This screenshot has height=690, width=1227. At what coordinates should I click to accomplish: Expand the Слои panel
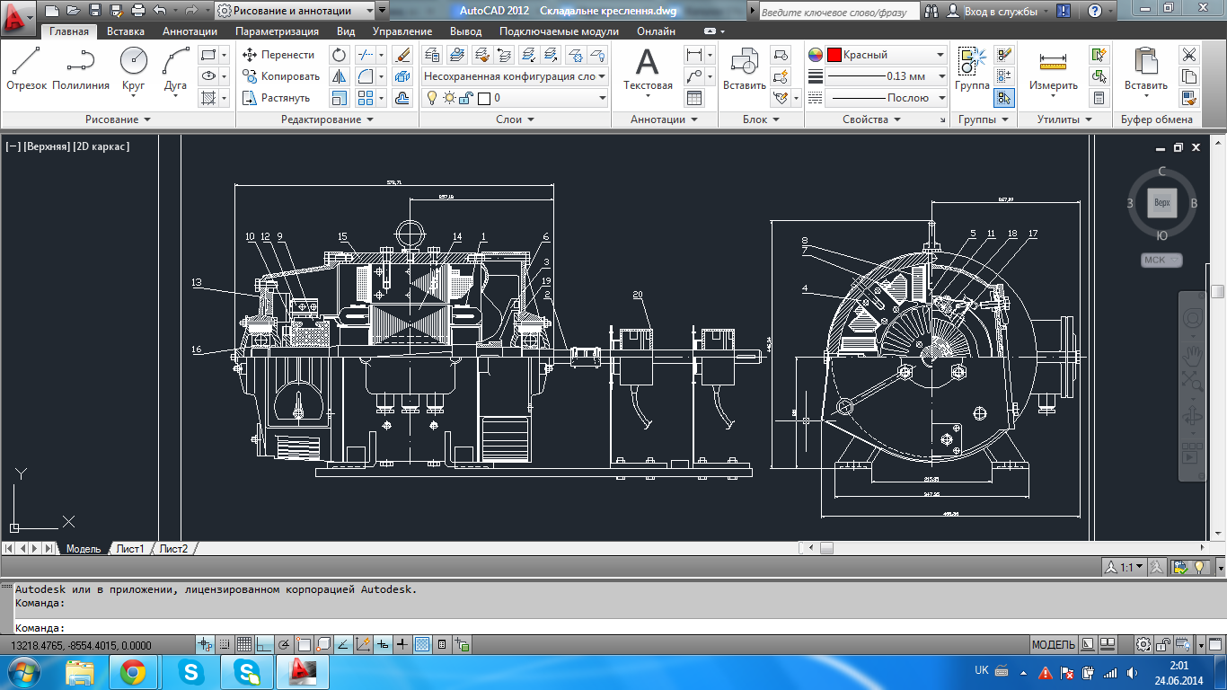point(515,119)
